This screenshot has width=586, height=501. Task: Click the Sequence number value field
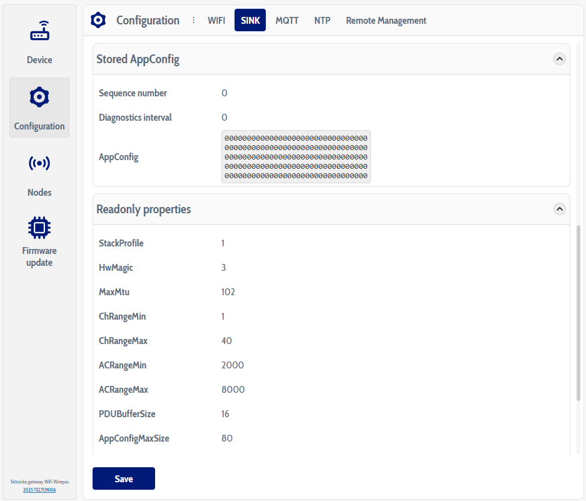click(x=225, y=93)
